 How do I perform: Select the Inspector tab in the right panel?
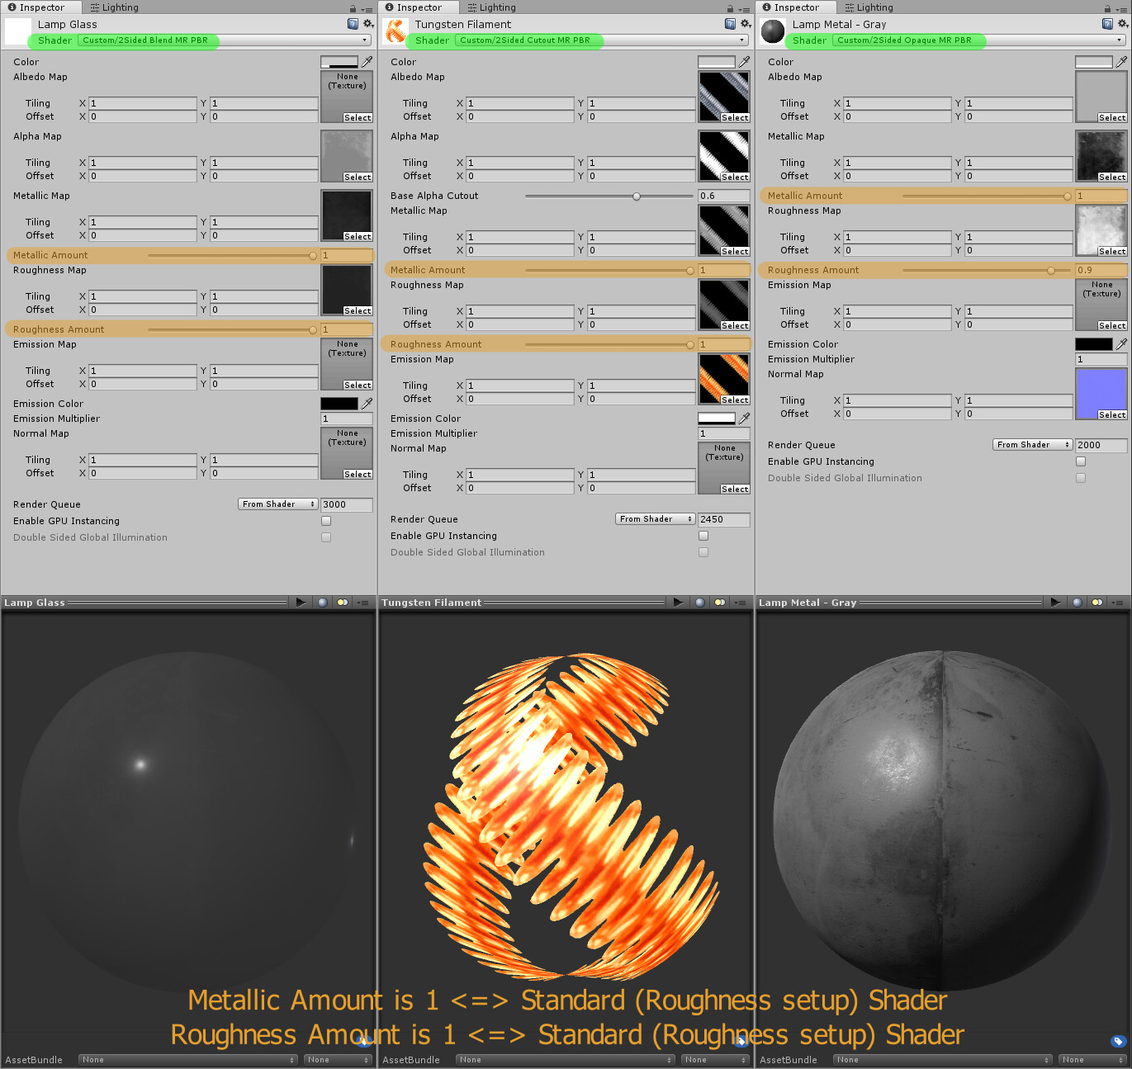(794, 7)
